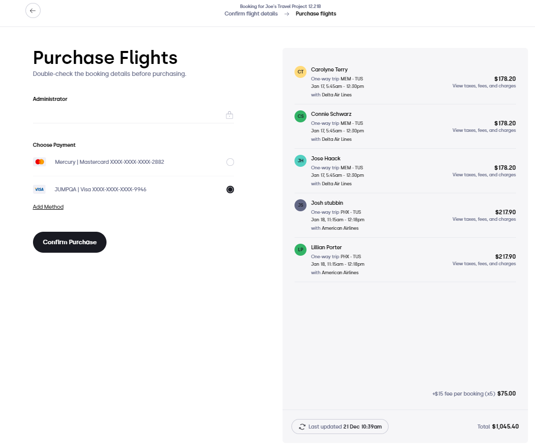The image size is (535, 445).
Task: Click Jose Haack's $178.20 price
Action: point(505,168)
